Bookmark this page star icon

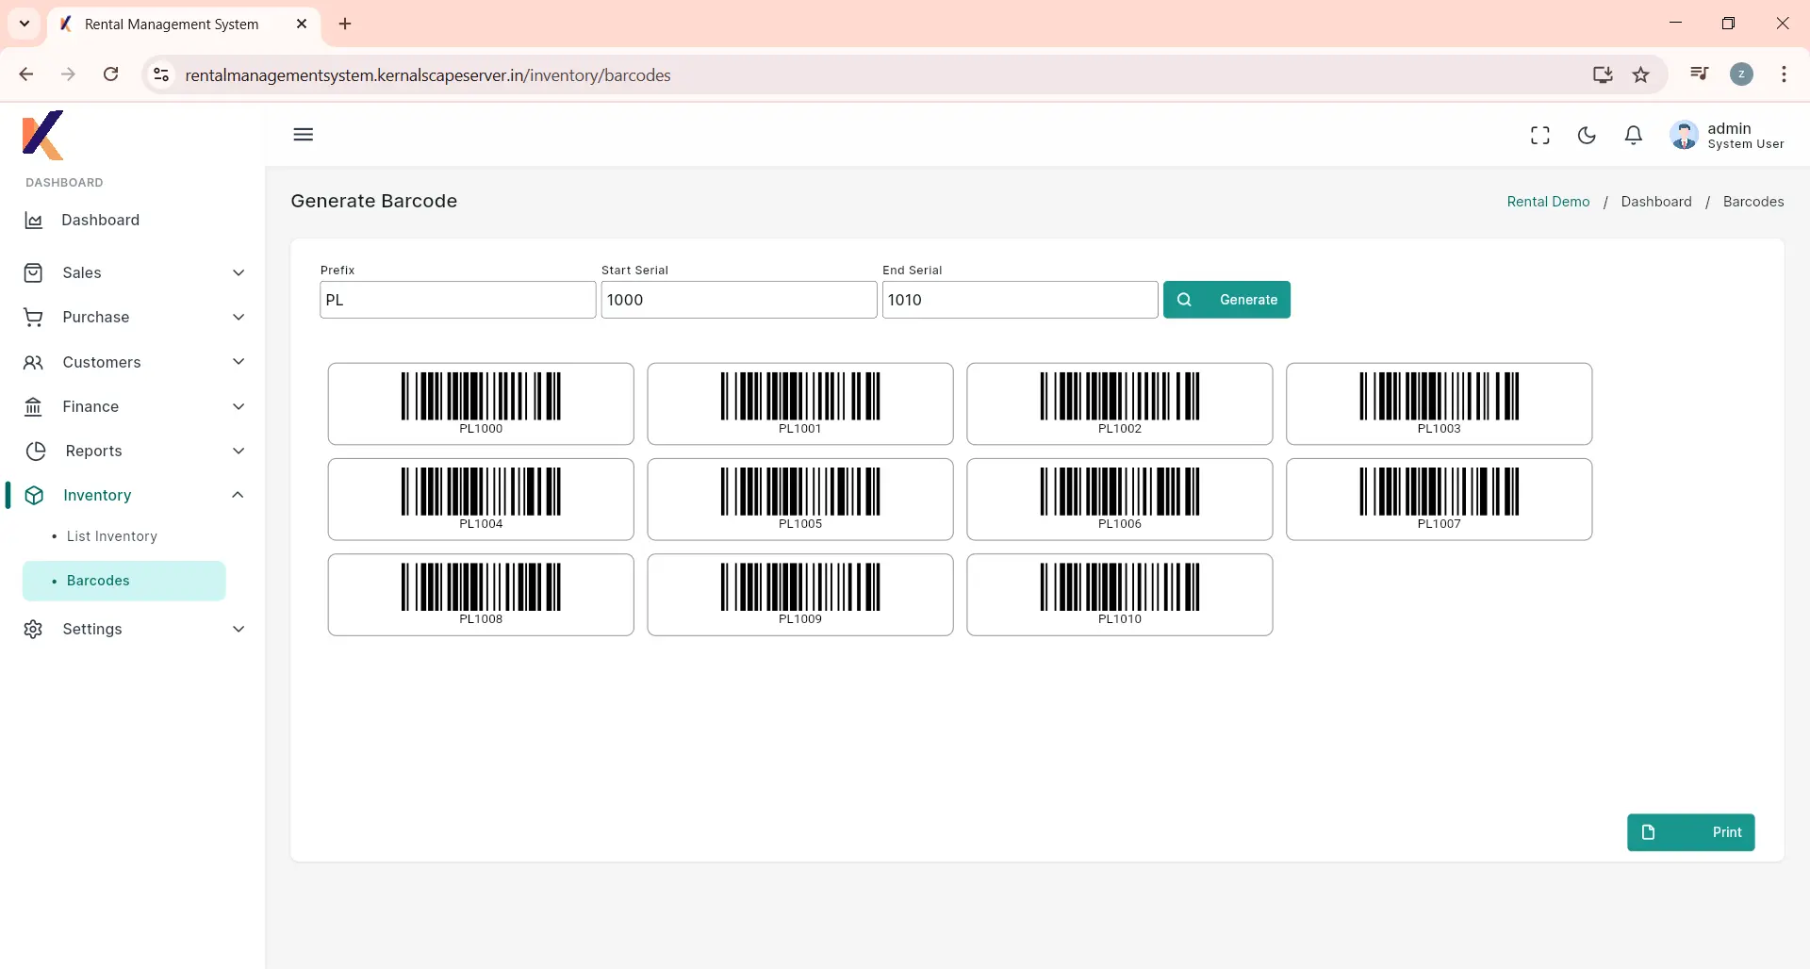pyautogui.click(x=1641, y=74)
